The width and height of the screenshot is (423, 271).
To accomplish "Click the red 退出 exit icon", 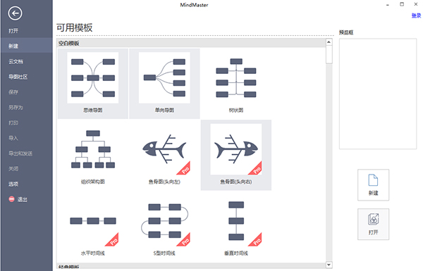I will point(11,199).
